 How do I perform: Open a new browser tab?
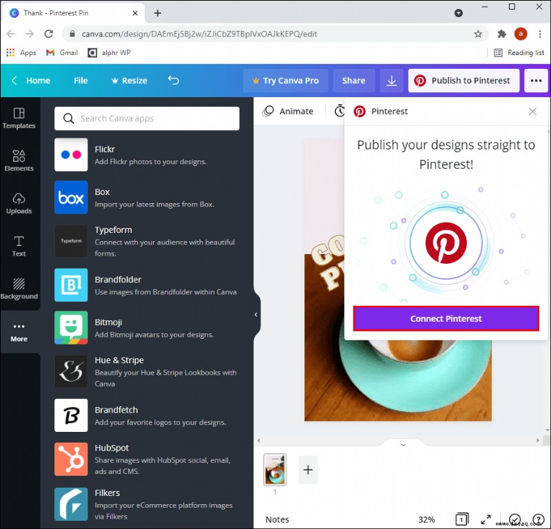158,13
